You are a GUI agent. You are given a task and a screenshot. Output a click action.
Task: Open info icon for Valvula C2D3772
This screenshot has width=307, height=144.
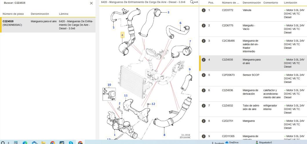(204, 10)
